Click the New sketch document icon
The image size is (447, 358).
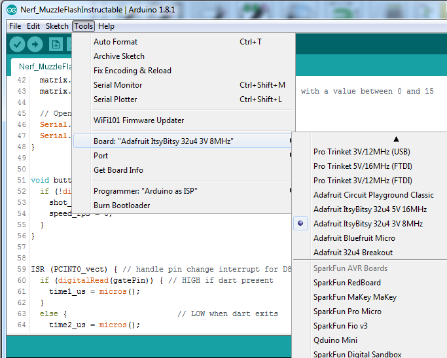(56, 45)
